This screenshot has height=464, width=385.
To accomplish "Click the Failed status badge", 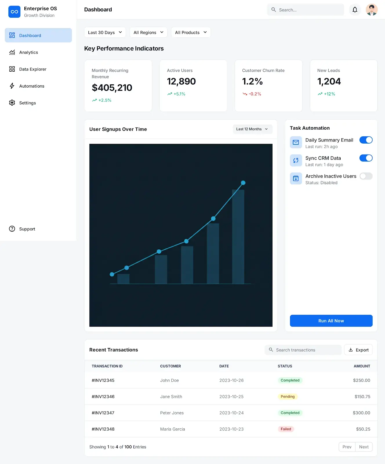I will [286, 429].
